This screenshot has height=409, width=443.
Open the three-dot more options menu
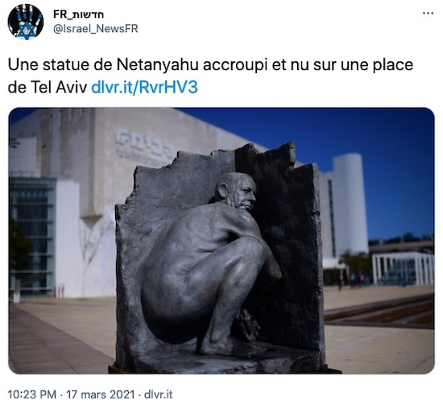428,13
